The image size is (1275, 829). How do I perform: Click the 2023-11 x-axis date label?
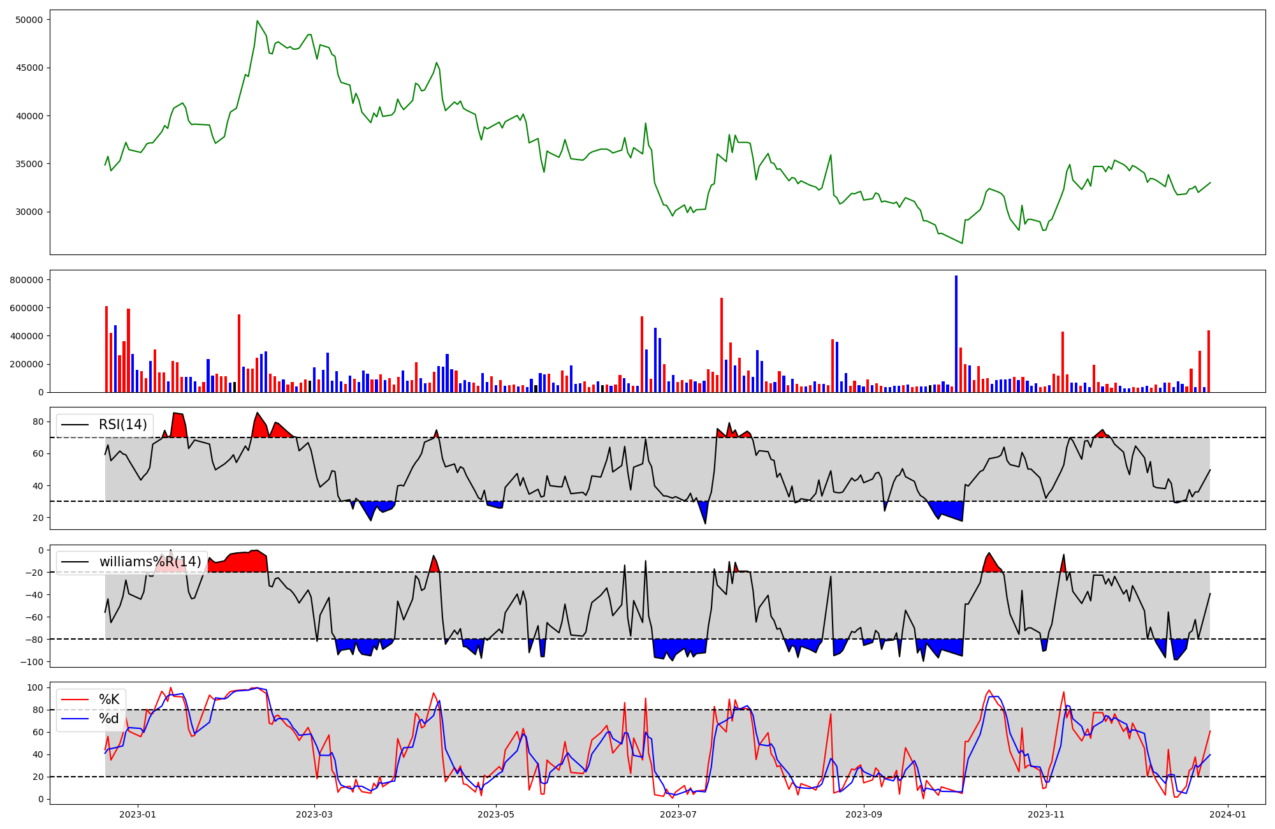tap(1046, 814)
